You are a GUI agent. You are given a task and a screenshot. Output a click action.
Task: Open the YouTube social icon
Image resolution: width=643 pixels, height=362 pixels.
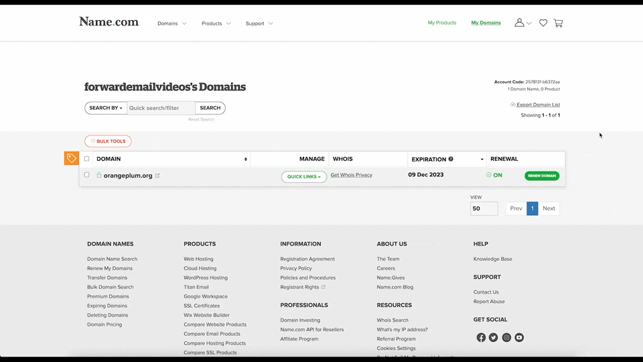point(519,337)
